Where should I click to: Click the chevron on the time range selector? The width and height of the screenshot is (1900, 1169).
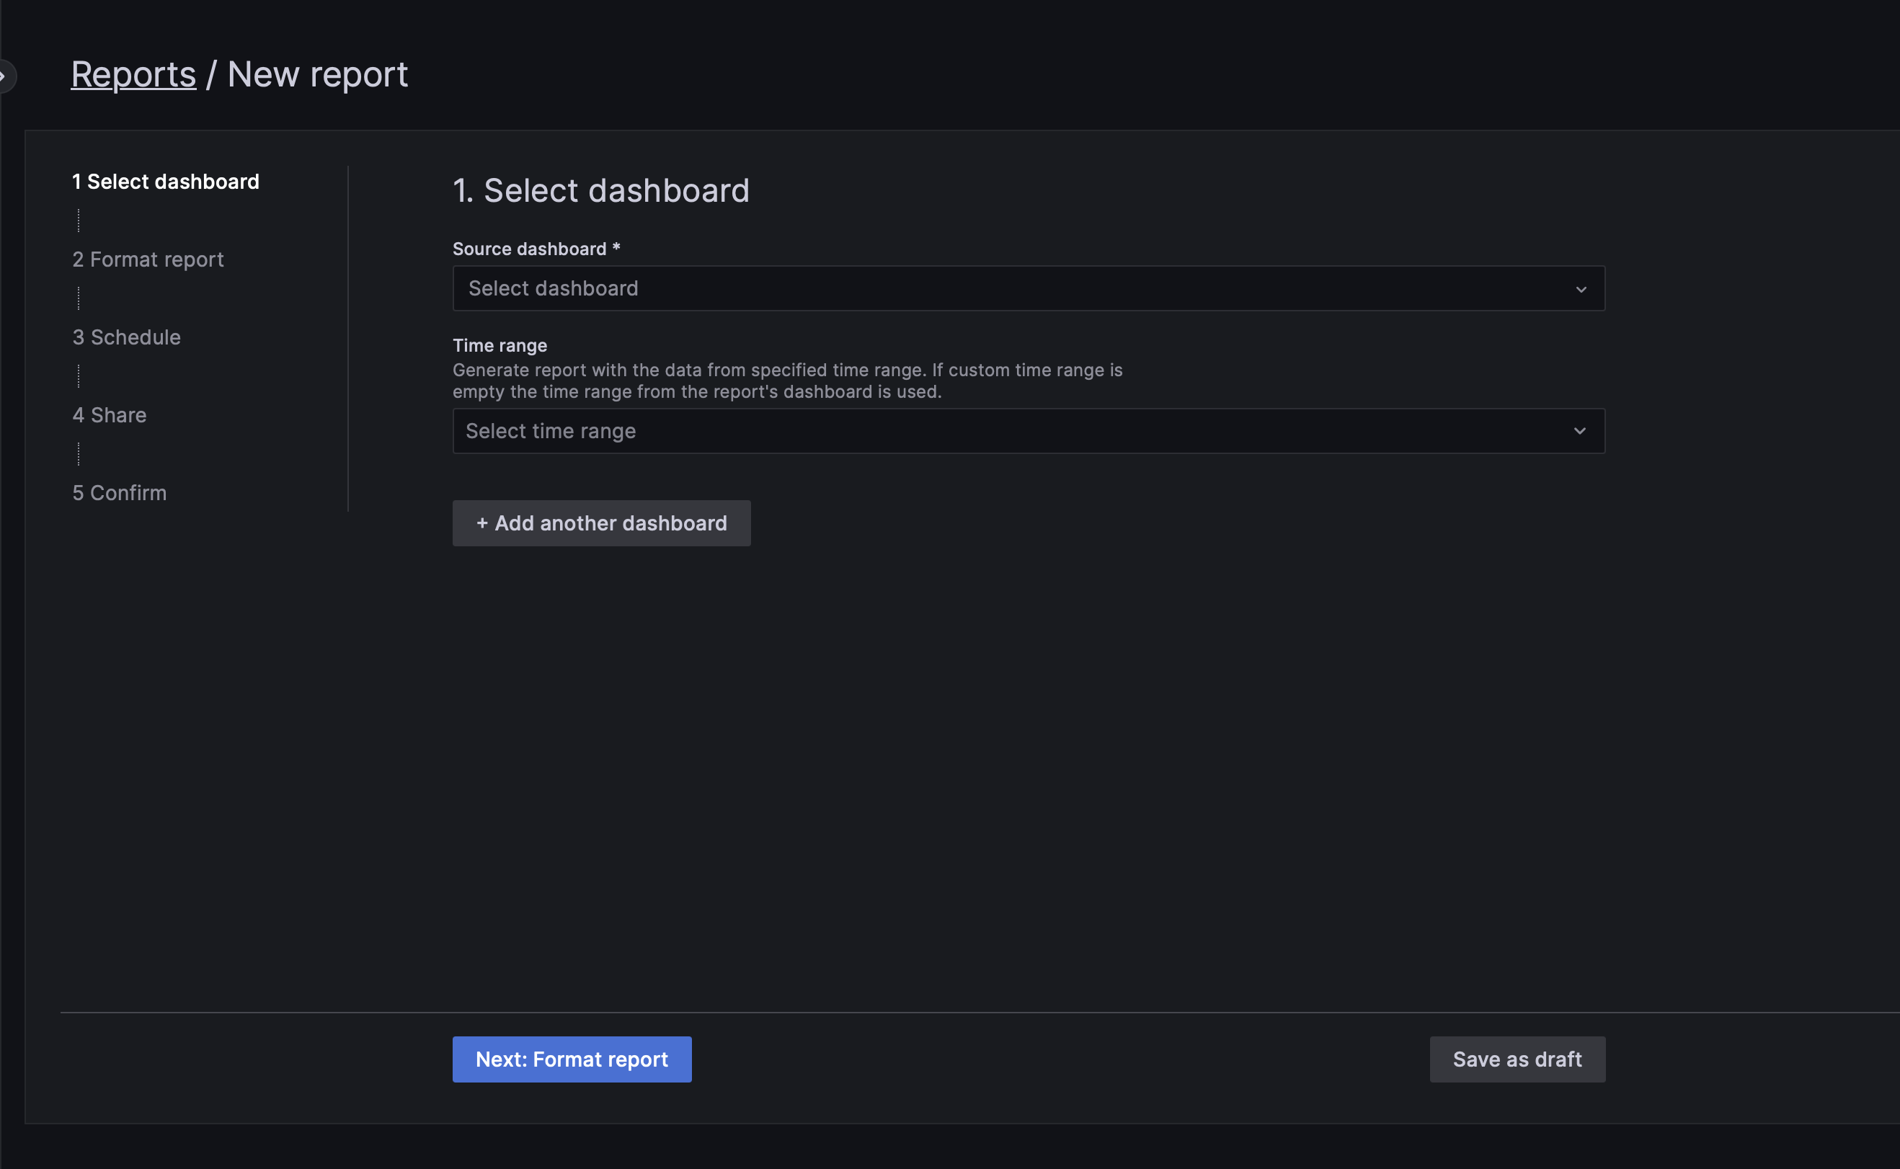tap(1580, 431)
